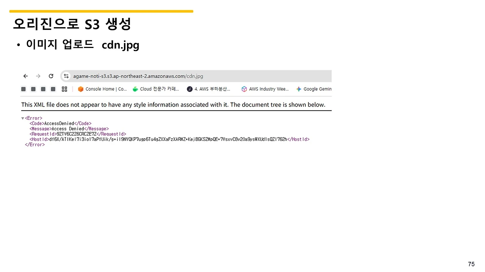Open the Console Home bookmark
485x272 pixels.
[102, 89]
